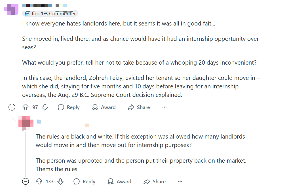289x187 pixels.
Task: Downvote the reply with 133 points
Action: [x=60, y=182]
